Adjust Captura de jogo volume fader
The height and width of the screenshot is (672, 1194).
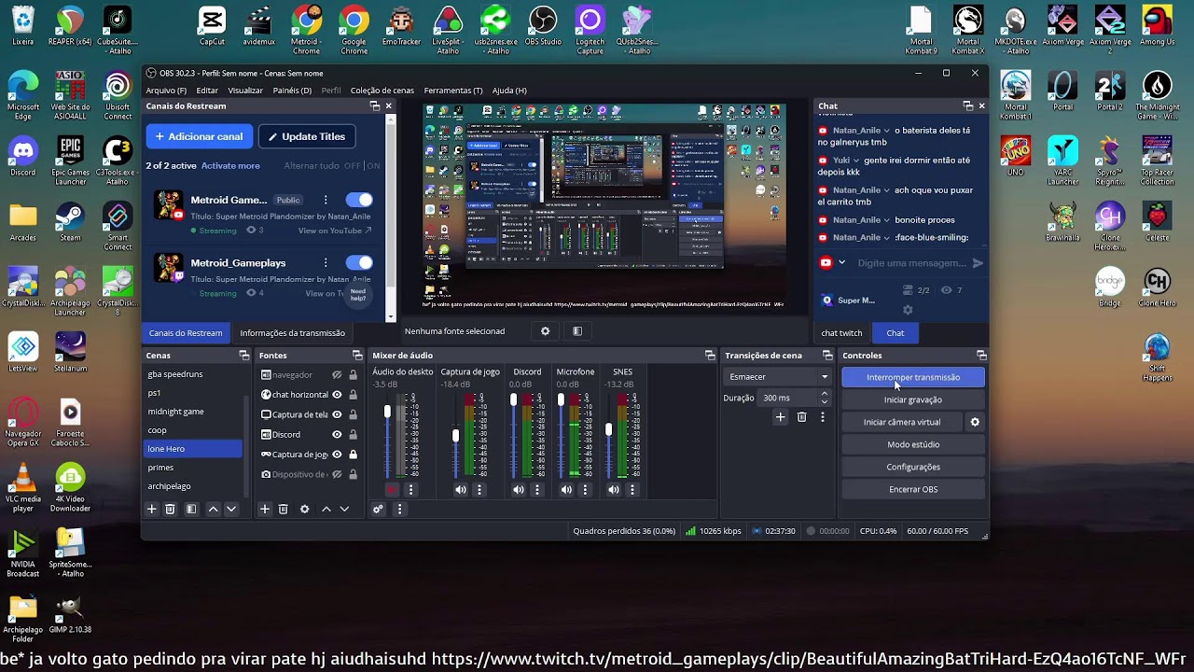pos(456,436)
